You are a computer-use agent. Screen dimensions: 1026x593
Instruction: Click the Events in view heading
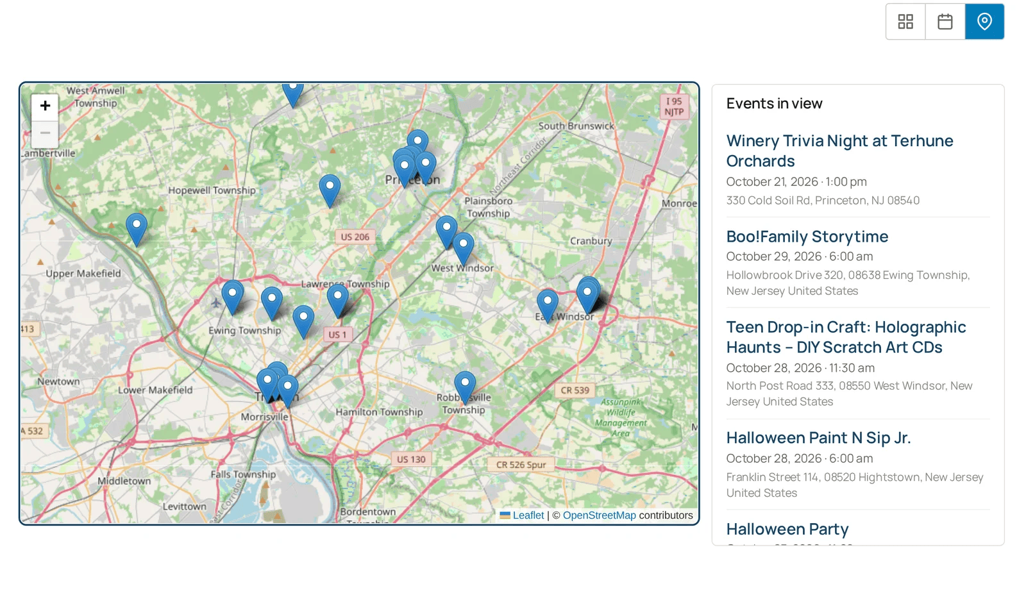(774, 104)
